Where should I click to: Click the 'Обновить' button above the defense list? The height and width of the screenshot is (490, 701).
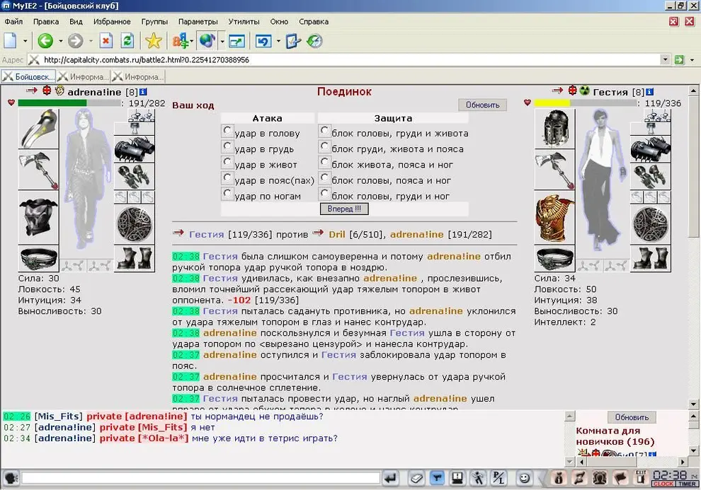click(482, 105)
